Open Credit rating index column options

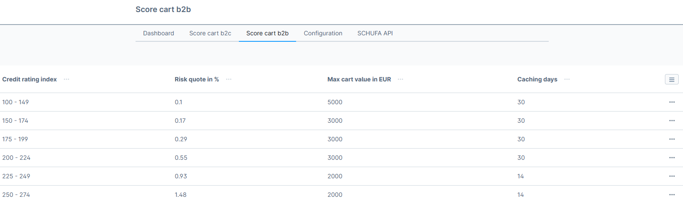[x=66, y=79]
